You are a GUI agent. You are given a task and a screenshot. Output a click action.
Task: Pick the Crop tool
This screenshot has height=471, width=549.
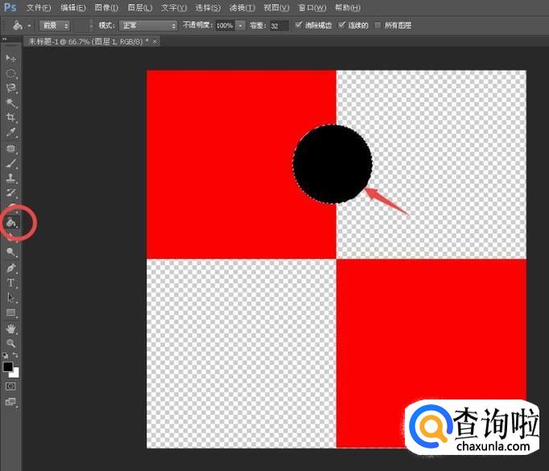11,117
